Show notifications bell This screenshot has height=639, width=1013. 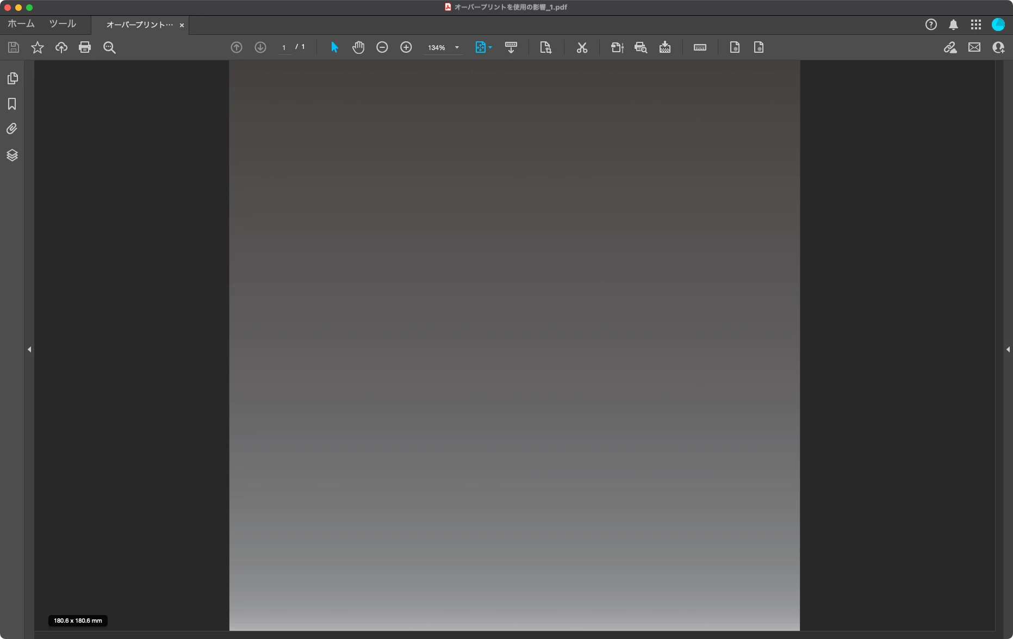tap(953, 24)
